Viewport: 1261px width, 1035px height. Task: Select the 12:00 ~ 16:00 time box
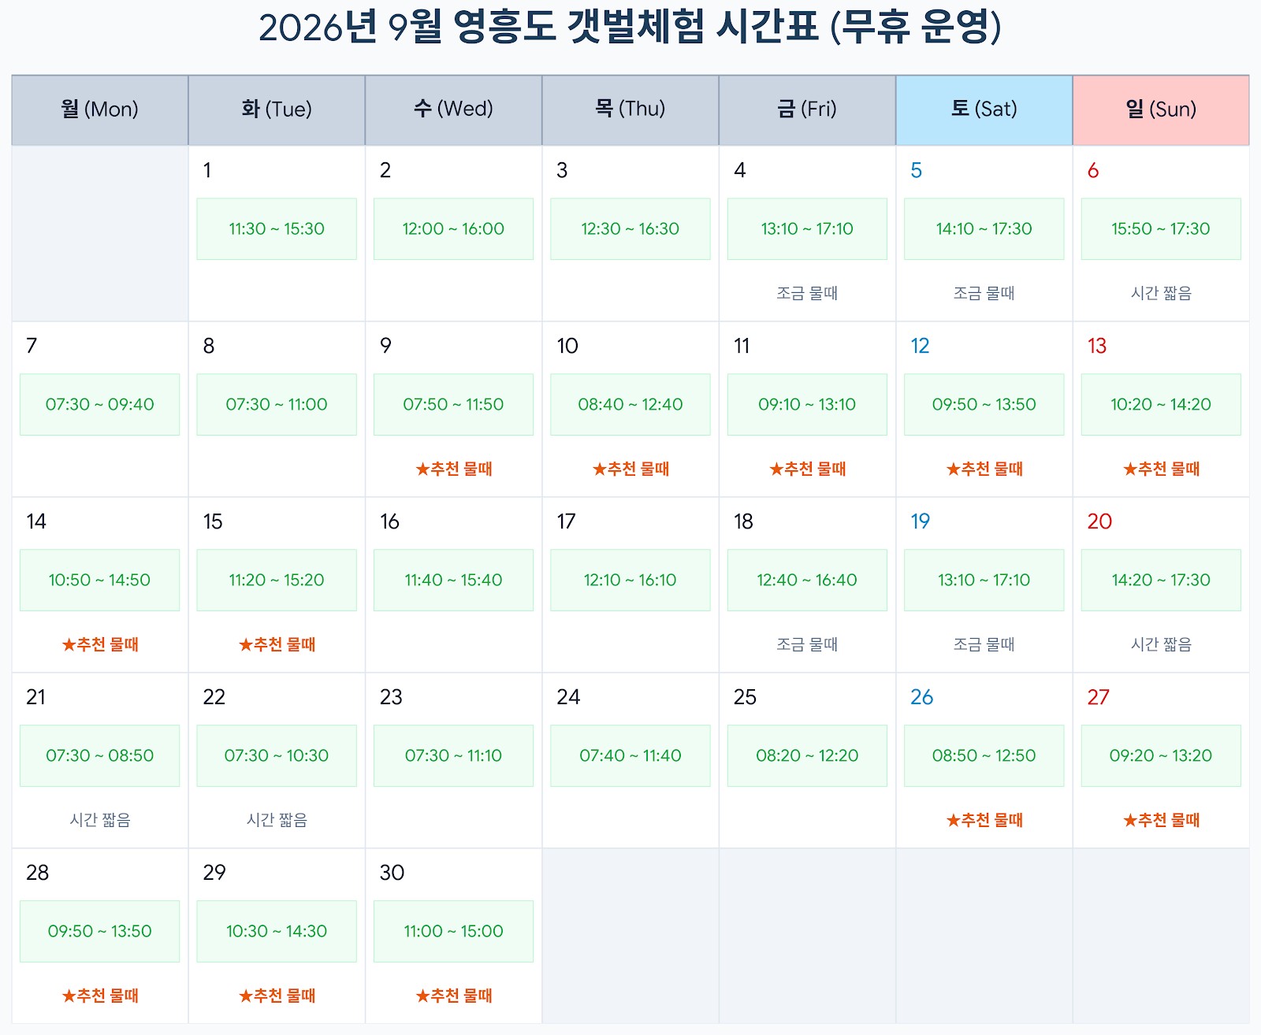[453, 229]
